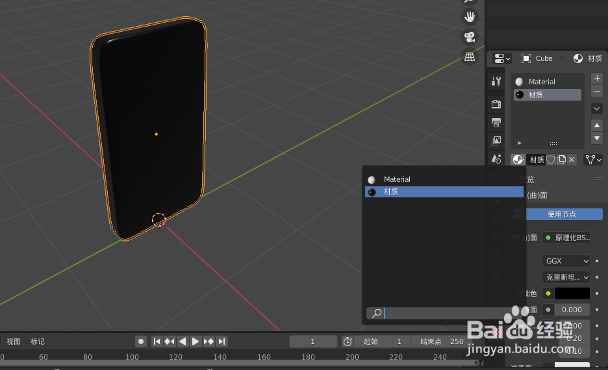Toggle fake user shield icon

[x=551, y=160]
